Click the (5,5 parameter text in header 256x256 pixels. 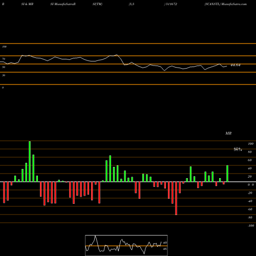pyautogui.click(x=132, y=4)
